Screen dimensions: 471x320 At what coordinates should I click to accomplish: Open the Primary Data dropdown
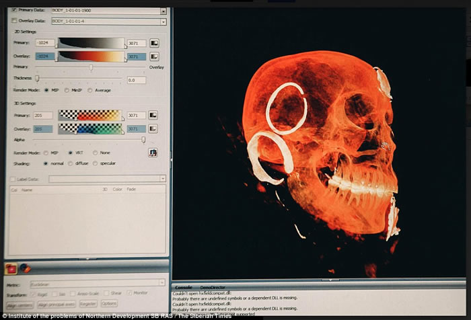coord(164,11)
